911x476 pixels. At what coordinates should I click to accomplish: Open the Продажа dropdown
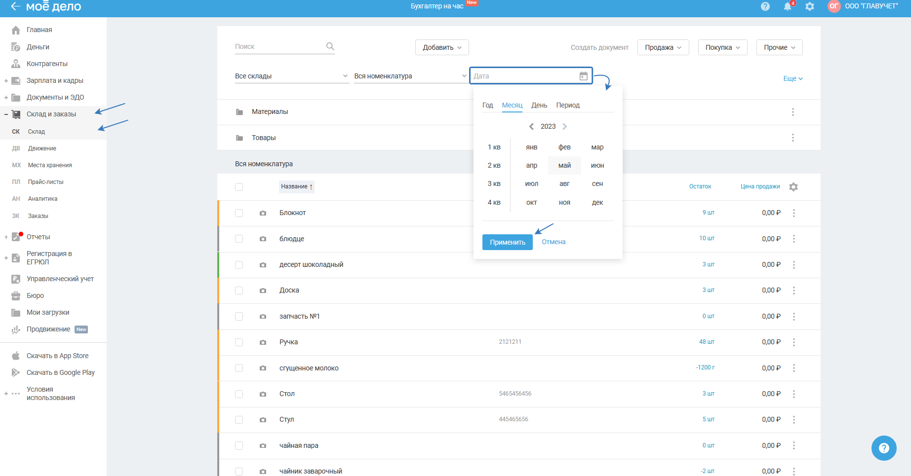pos(663,47)
